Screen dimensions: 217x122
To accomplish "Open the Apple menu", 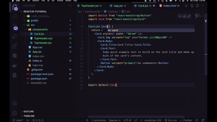I will [13, 1].
